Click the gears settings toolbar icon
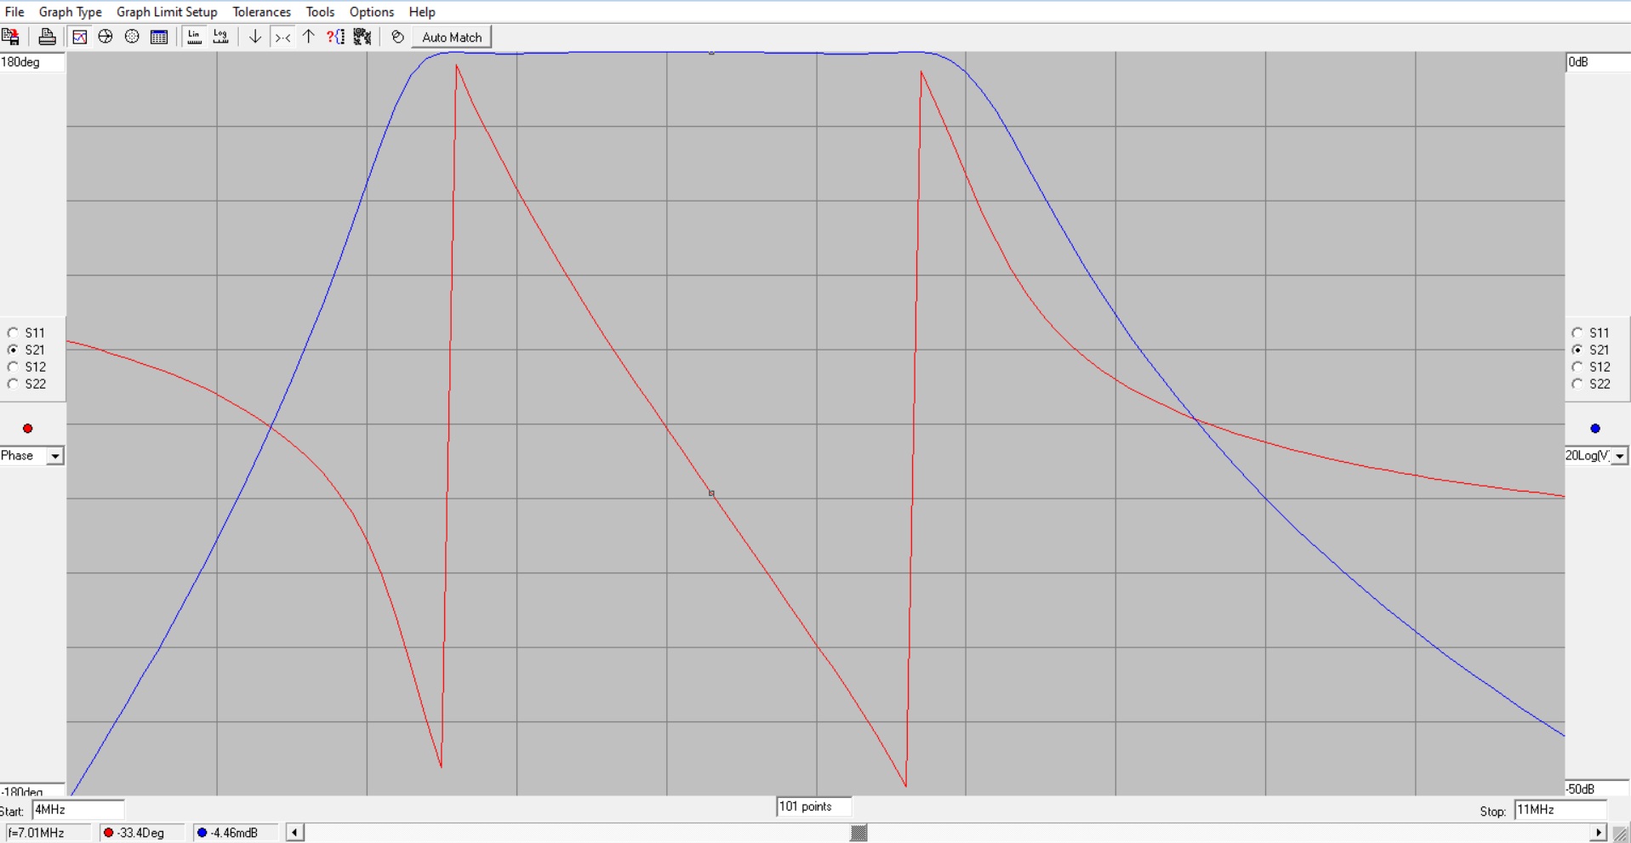Image resolution: width=1631 pixels, height=843 pixels. 362,37
